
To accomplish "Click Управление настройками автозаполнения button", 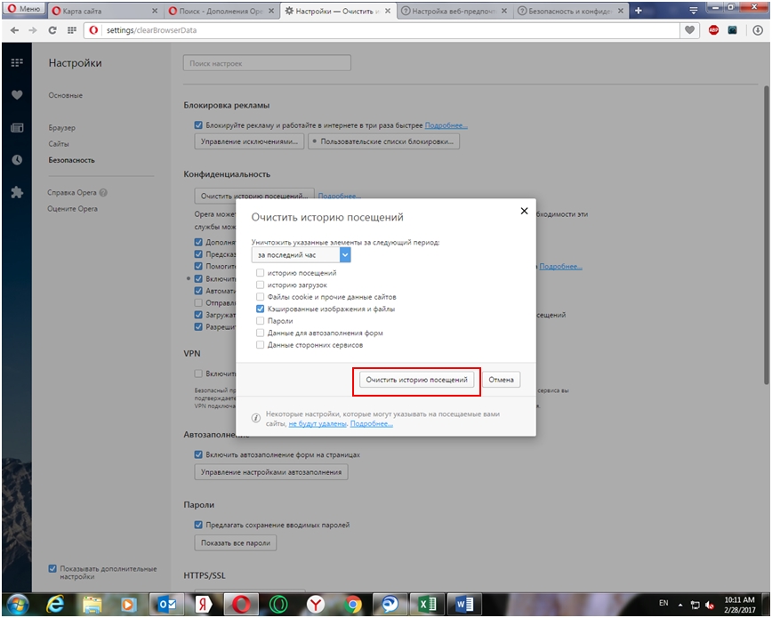I will click(x=271, y=472).
